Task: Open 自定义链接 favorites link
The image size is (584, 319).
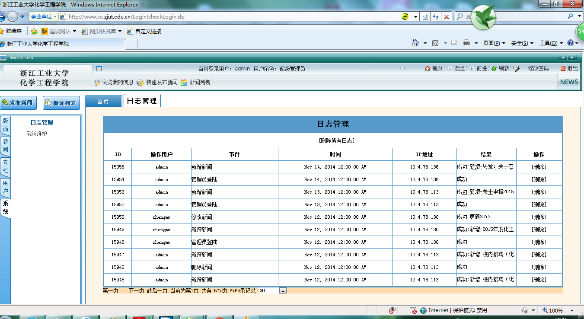Action: tap(144, 31)
